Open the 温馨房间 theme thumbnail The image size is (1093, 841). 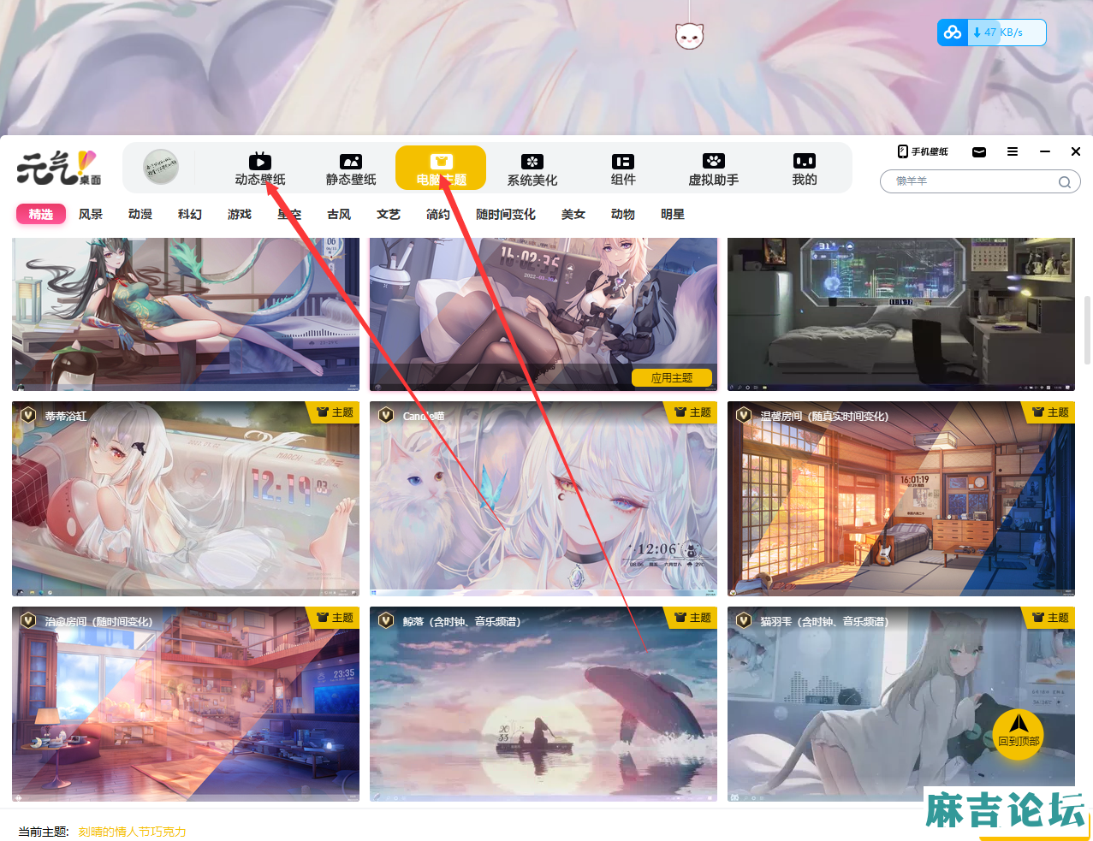coord(901,499)
